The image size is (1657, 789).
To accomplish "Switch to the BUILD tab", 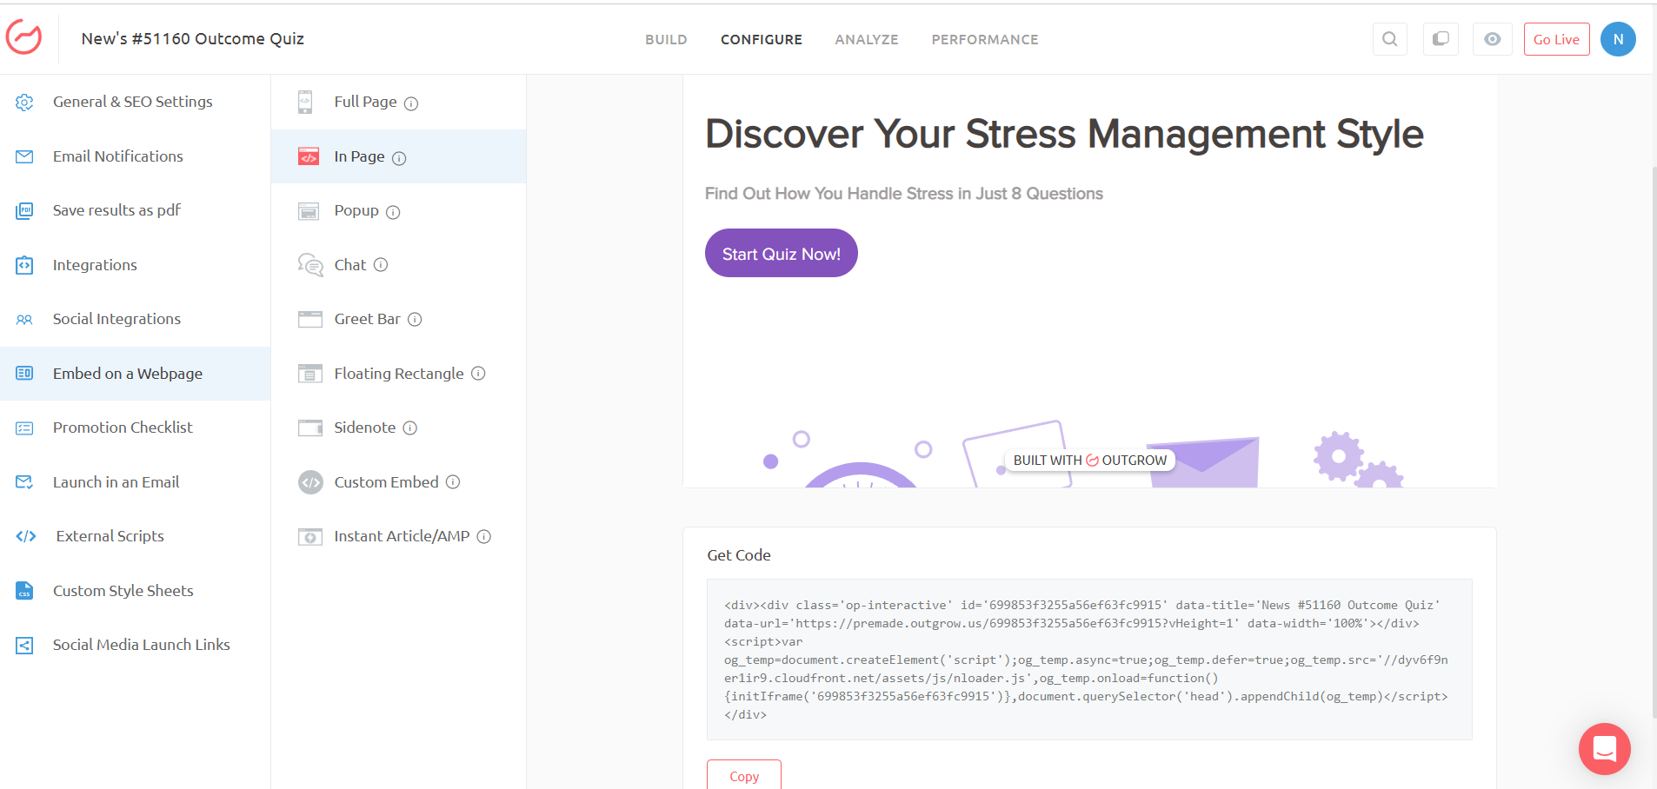I will (666, 40).
